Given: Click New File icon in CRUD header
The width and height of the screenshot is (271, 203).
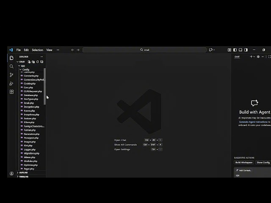Looking at the screenshot, I should (29, 62).
